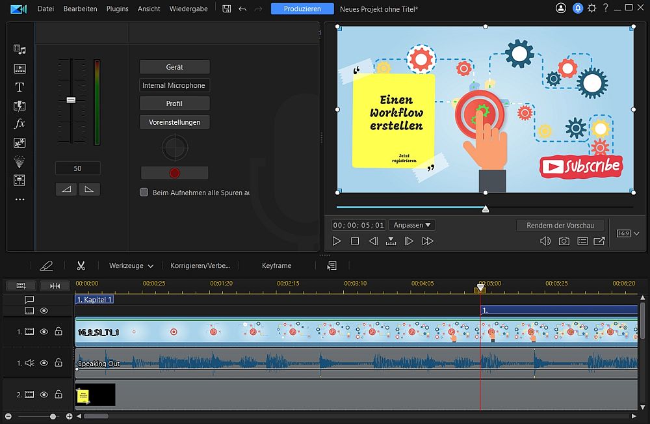Open the Wiedergabe menu
Screen dimensions: 650x424
pyautogui.click(x=188, y=8)
